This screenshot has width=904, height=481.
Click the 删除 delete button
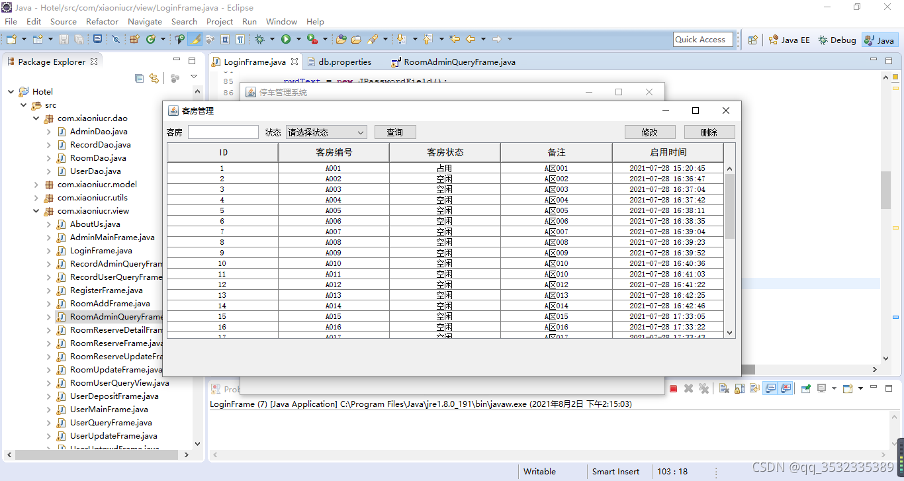tap(709, 132)
